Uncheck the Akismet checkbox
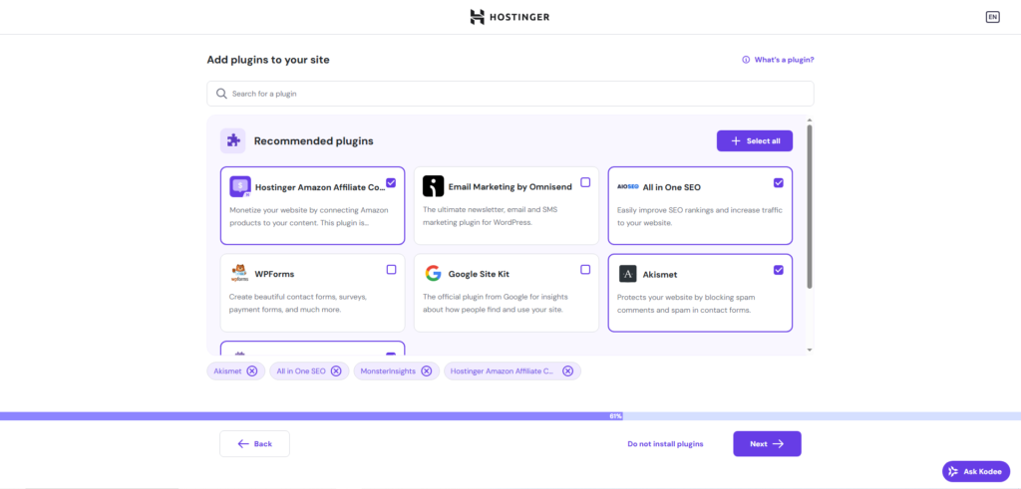This screenshot has width=1021, height=489. 778,270
